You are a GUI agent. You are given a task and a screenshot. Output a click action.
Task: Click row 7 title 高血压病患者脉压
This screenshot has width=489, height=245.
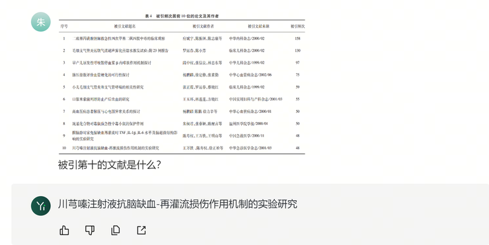click(x=106, y=112)
